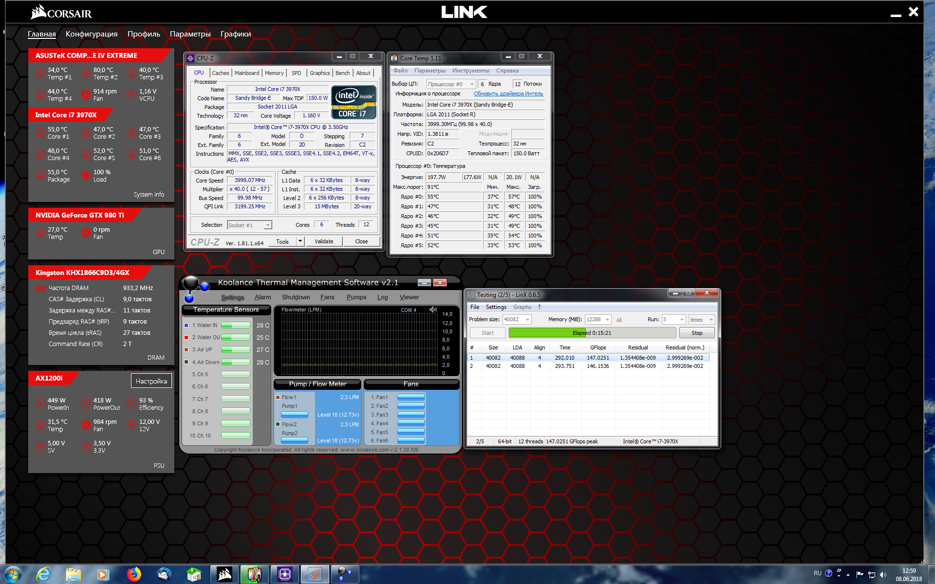This screenshot has width=935, height=584.
Task: Mute the Koolance flowmeter speaker icon
Action: pyautogui.click(x=433, y=310)
